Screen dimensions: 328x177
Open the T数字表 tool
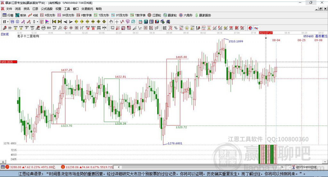tap(138, 15)
